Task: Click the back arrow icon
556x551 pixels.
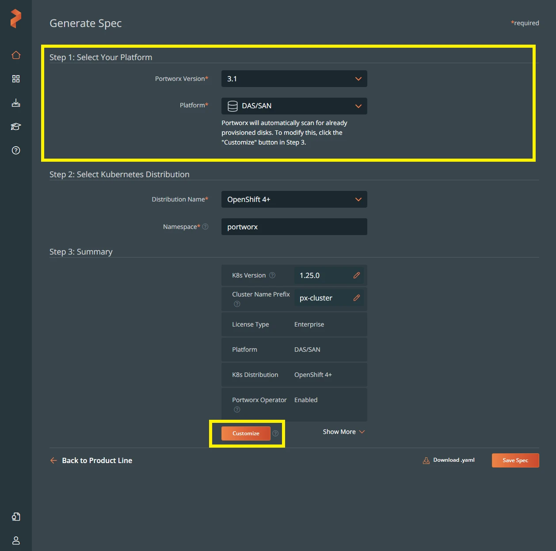Action: point(53,460)
